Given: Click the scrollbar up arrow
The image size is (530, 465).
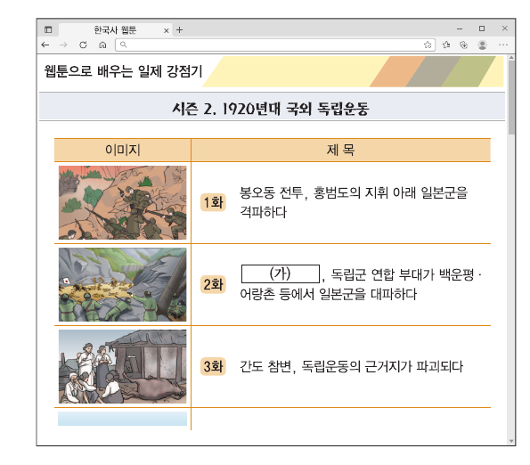Looking at the screenshot, I should click(x=511, y=58).
